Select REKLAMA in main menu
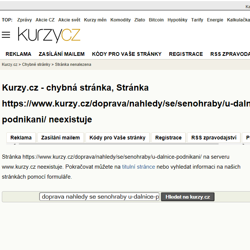This screenshot has height=250, width=250. pyautogui.click(x=18, y=54)
